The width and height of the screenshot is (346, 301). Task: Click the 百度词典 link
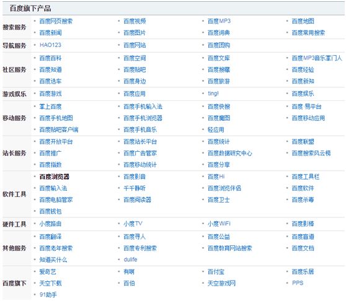219,33
